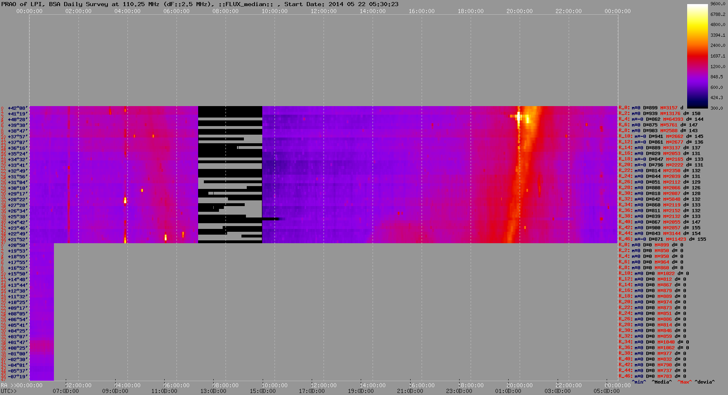Screen dimensions: 728x395
Task: Click the 17:00:00 UTC tick label
Action: coord(312,391)
